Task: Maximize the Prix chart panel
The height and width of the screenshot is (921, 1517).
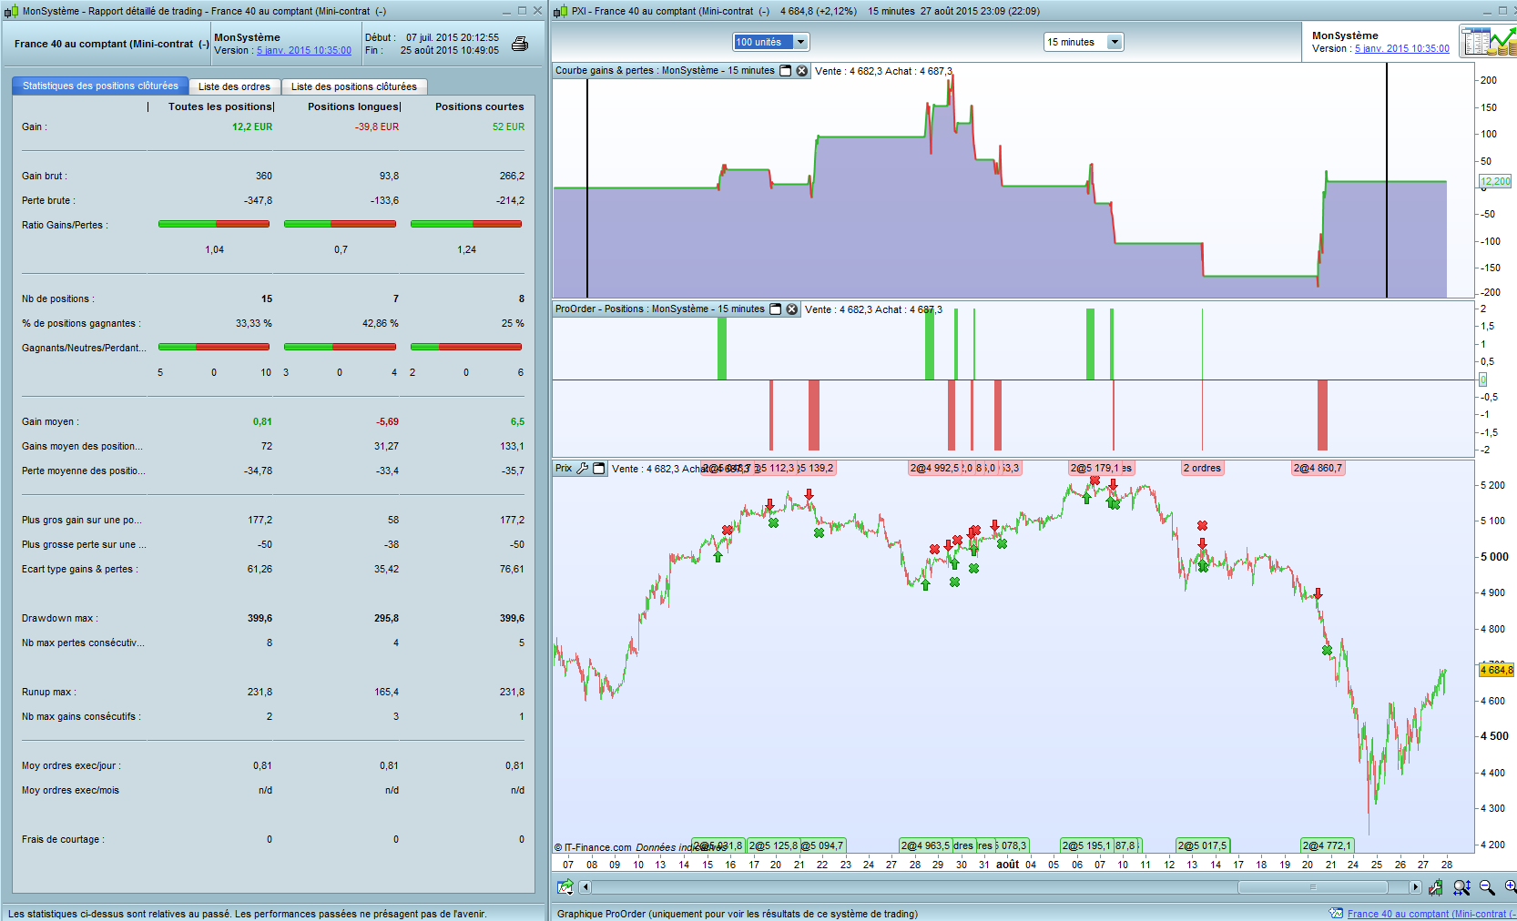Action: coord(599,469)
